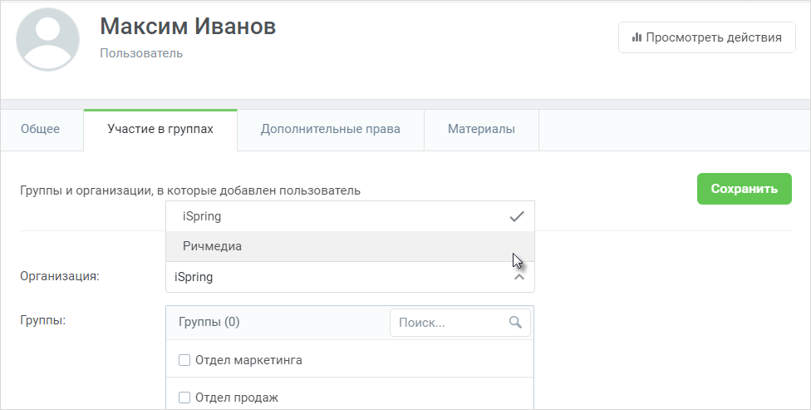Screen dimensions: 811x410
Task: Go to the Материалы tab
Action: coord(482,130)
